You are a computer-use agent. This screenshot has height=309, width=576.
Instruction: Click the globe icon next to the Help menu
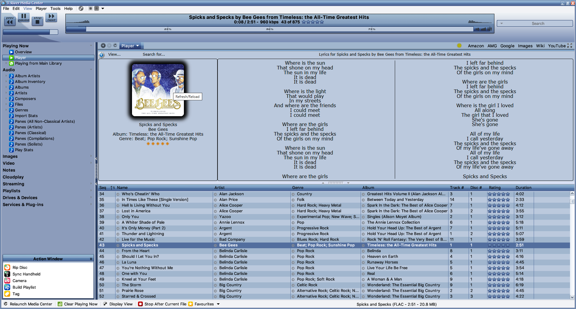(x=81, y=8)
